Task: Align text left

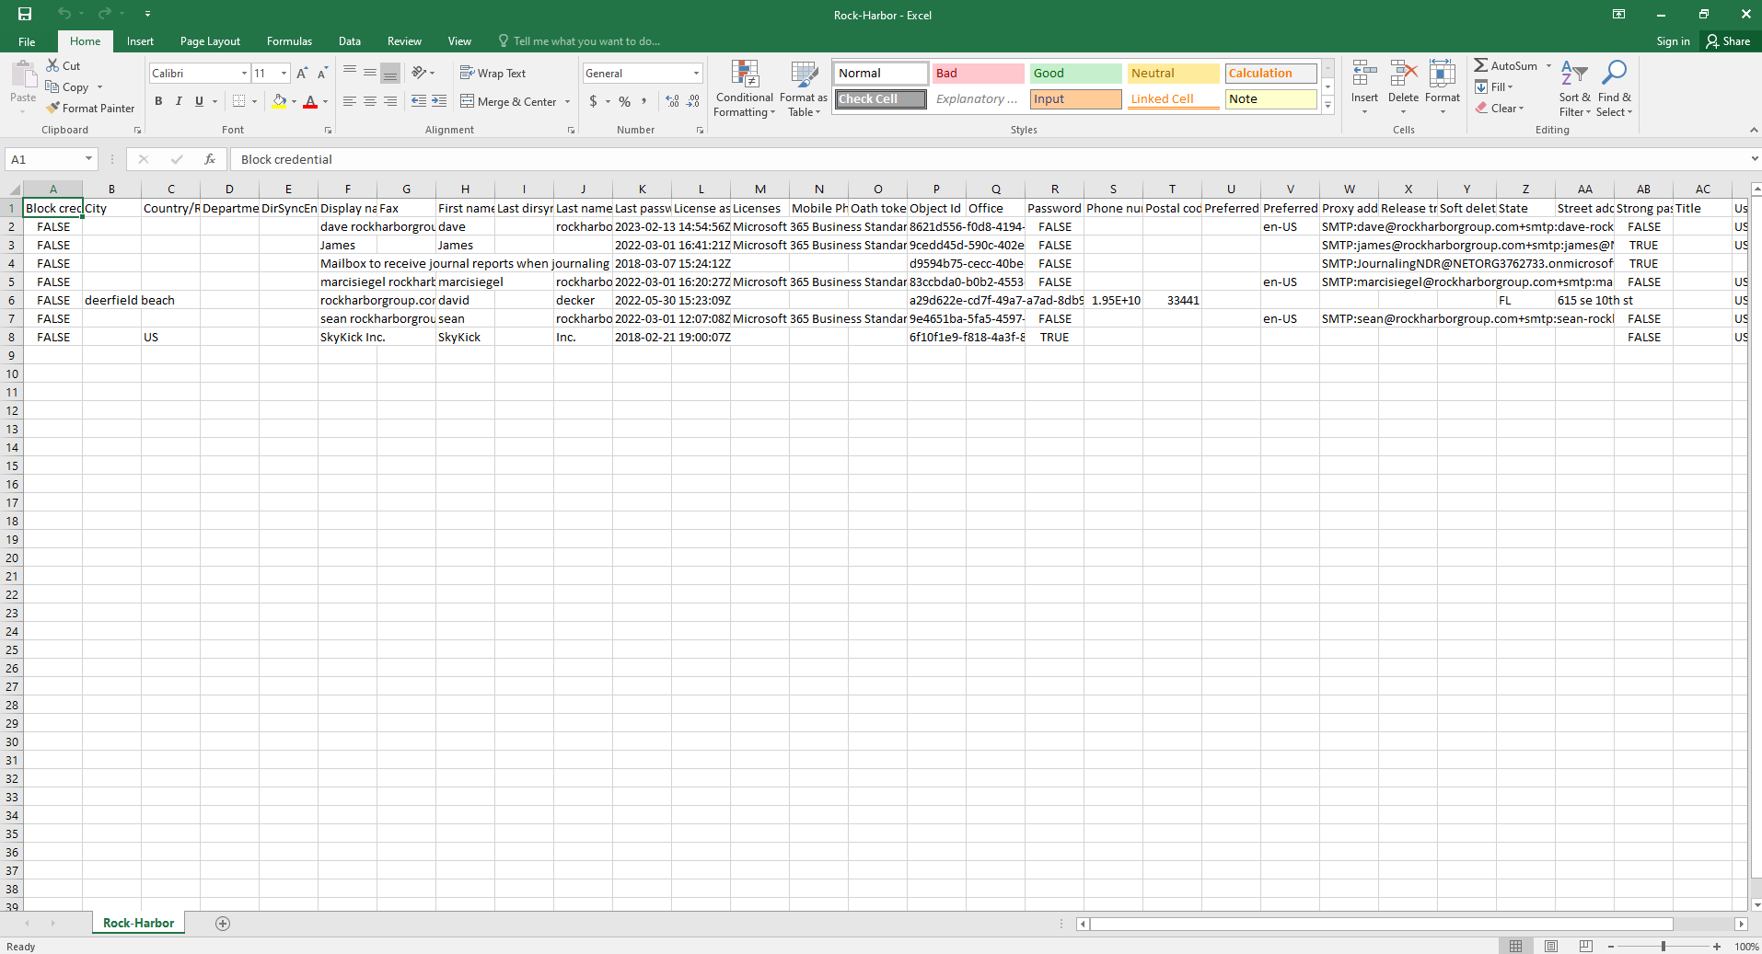Action: point(350,101)
